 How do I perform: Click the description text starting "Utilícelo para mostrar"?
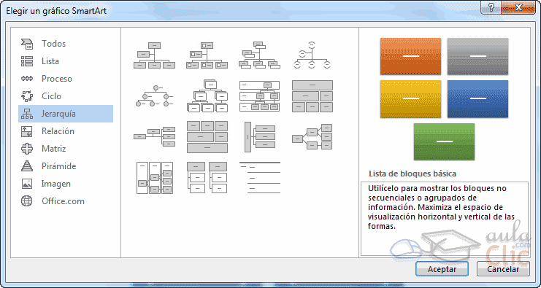(x=441, y=208)
